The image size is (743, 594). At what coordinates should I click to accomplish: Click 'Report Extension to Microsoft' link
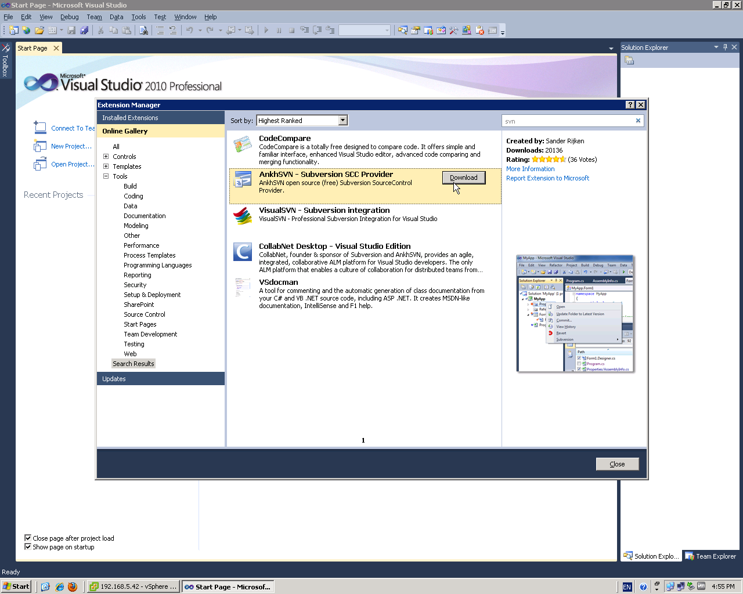[547, 178]
